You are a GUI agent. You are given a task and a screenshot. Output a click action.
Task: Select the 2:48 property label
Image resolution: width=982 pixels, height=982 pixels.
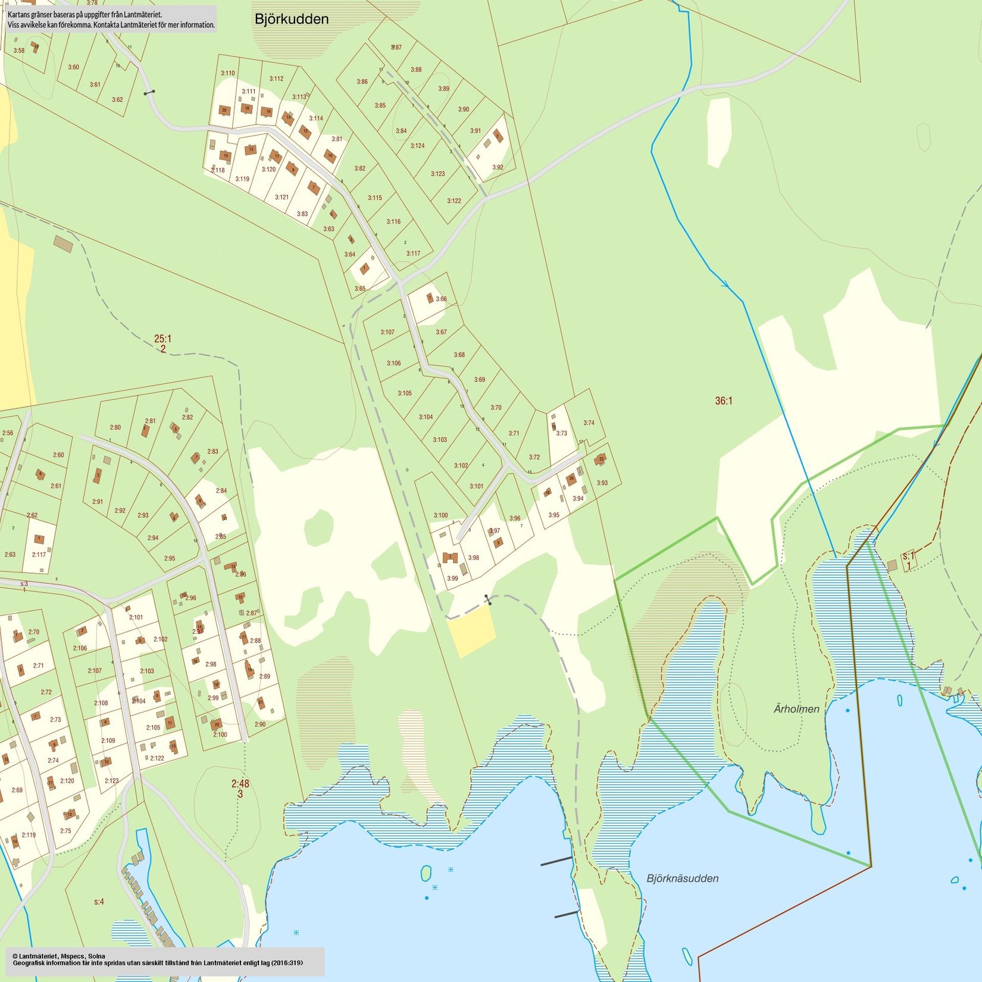(240, 784)
